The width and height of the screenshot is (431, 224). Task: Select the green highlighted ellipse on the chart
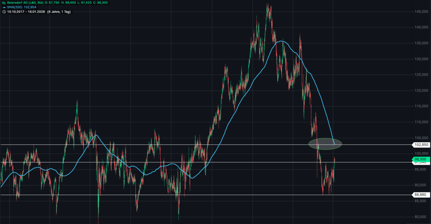click(x=325, y=144)
